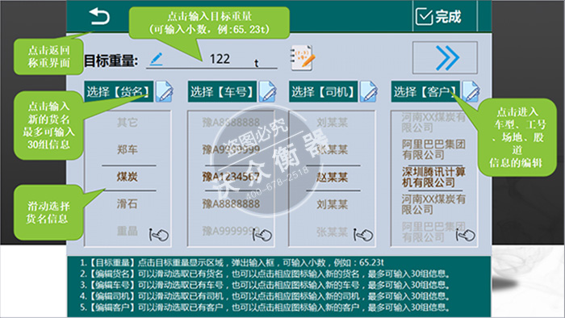The width and height of the screenshot is (565, 318).
Task: Click the blue pencil edit icon
Action: point(157,59)
